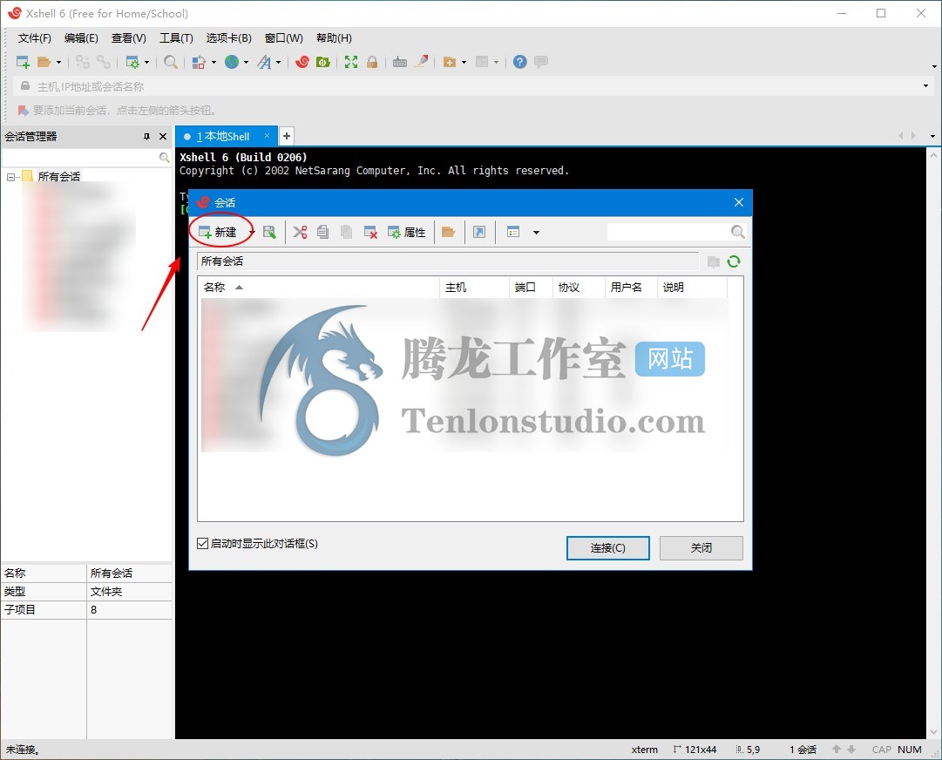The width and height of the screenshot is (942, 760).
Task: Click the new session icon in the main toolbar
Action: click(x=23, y=62)
